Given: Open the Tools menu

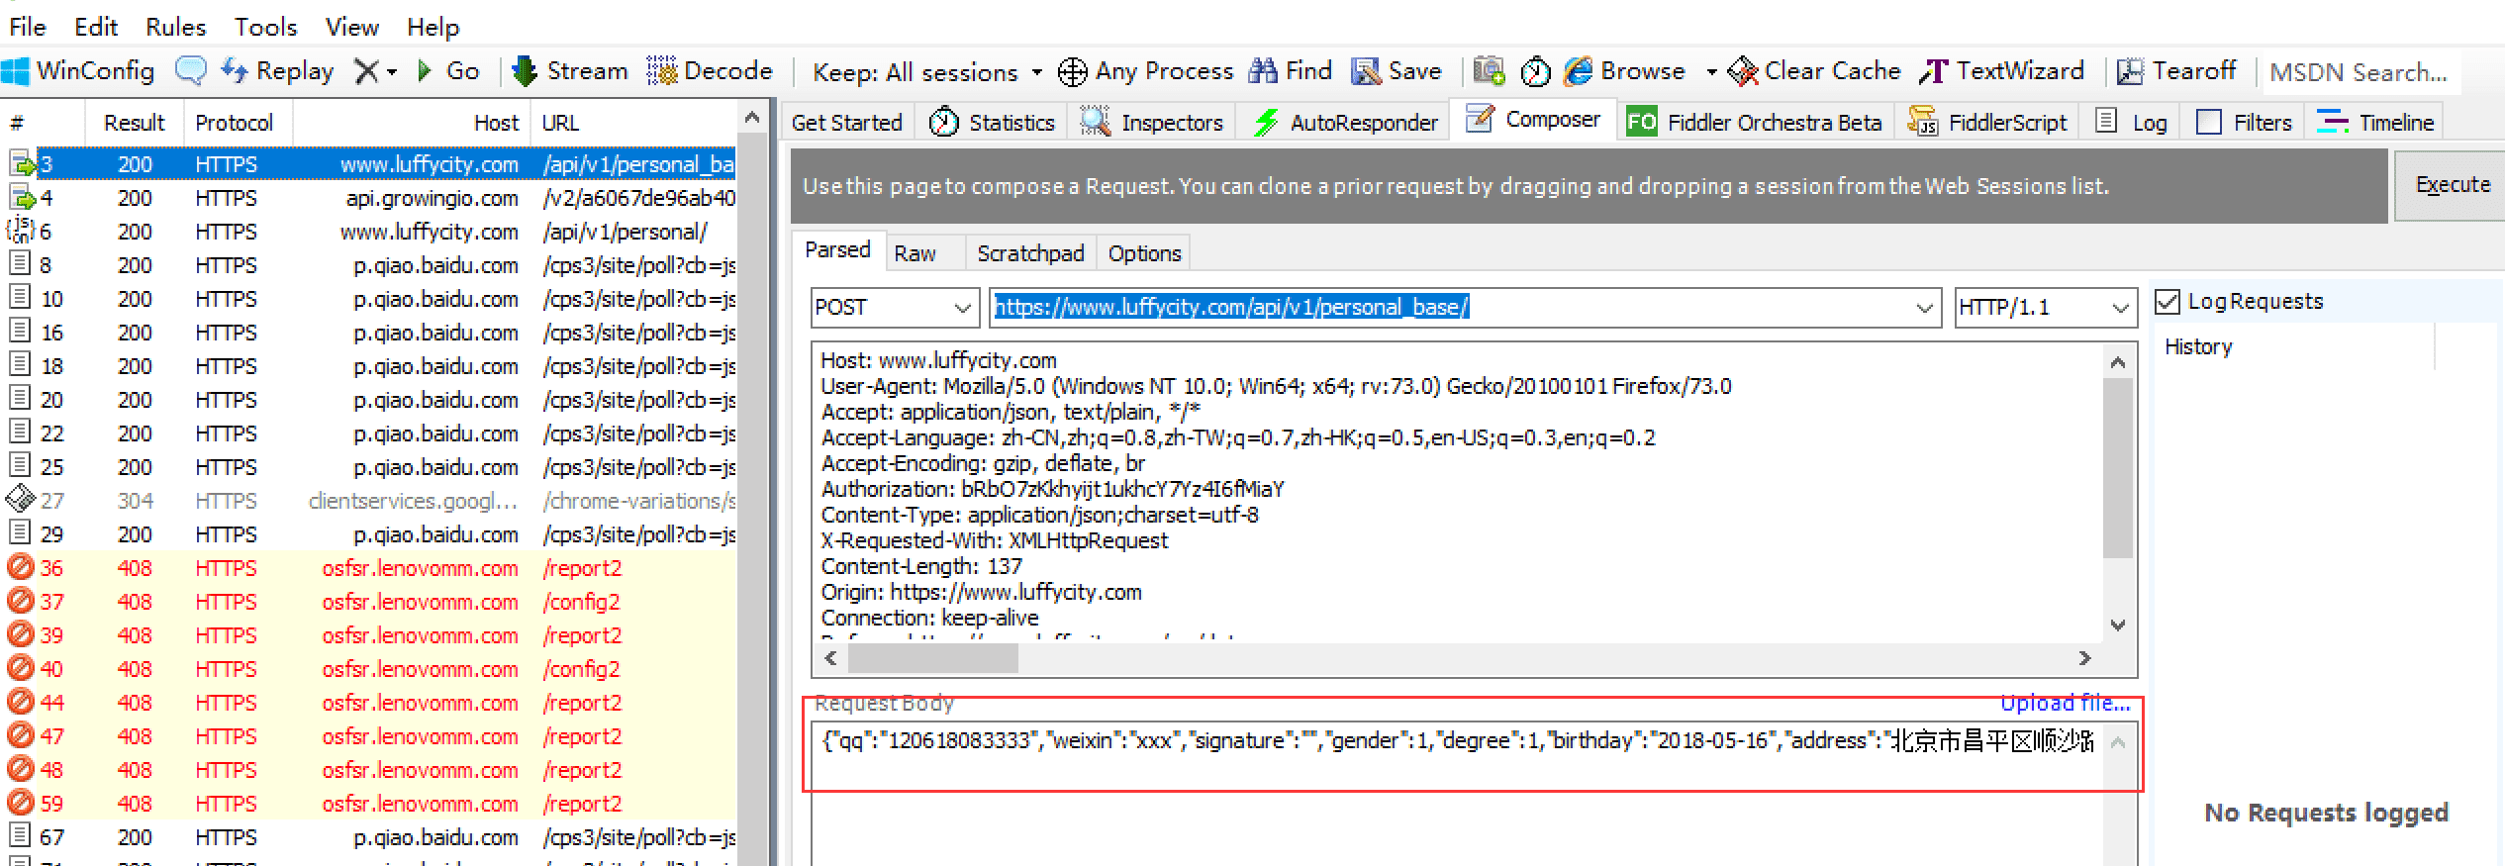Looking at the screenshot, I should pos(265,27).
